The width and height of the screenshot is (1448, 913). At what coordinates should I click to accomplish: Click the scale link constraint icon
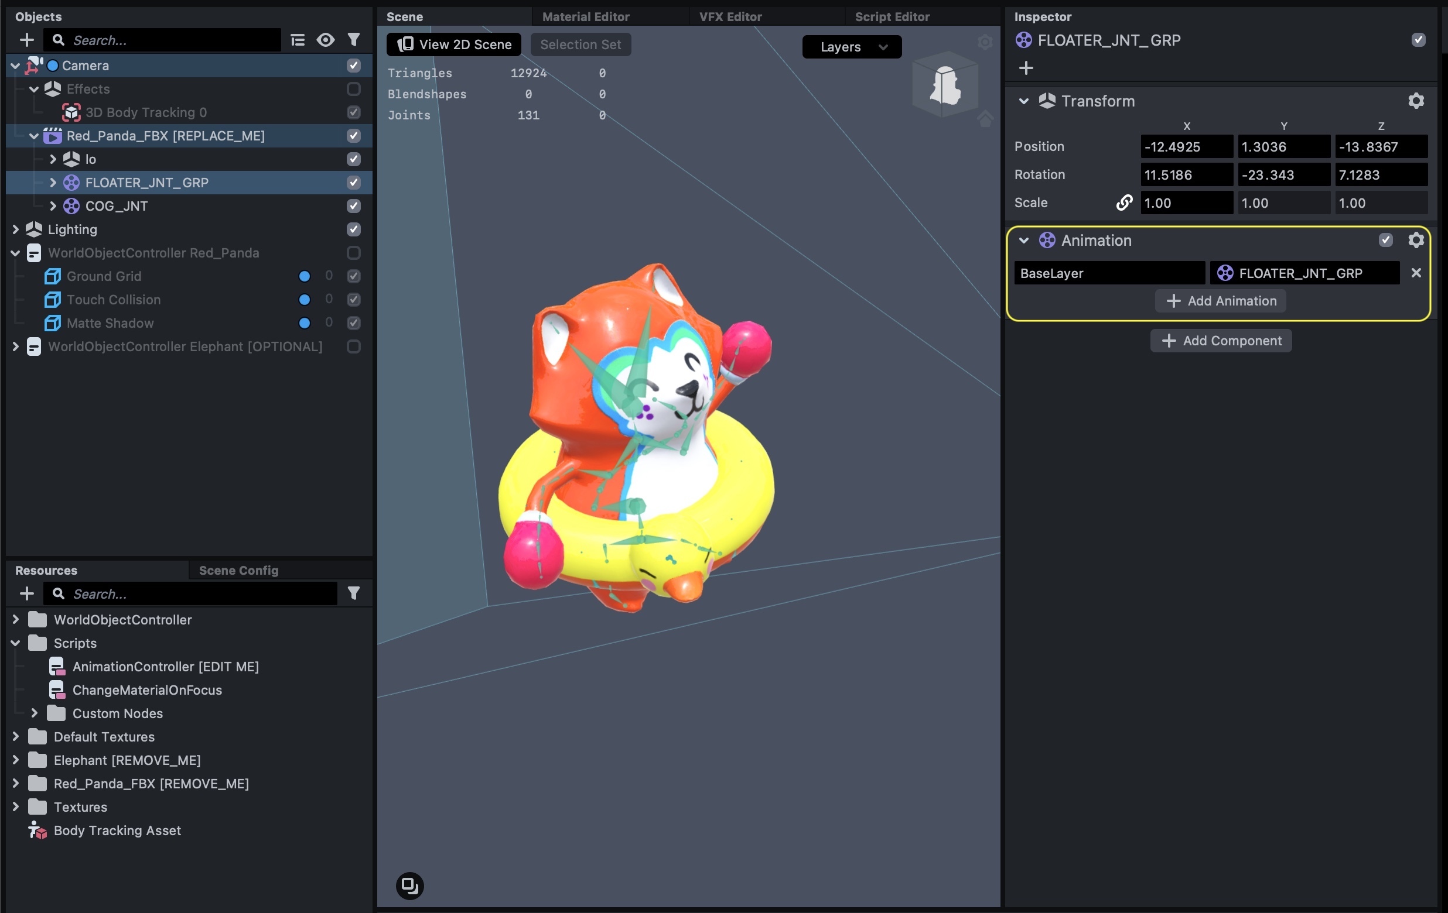[x=1124, y=203]
